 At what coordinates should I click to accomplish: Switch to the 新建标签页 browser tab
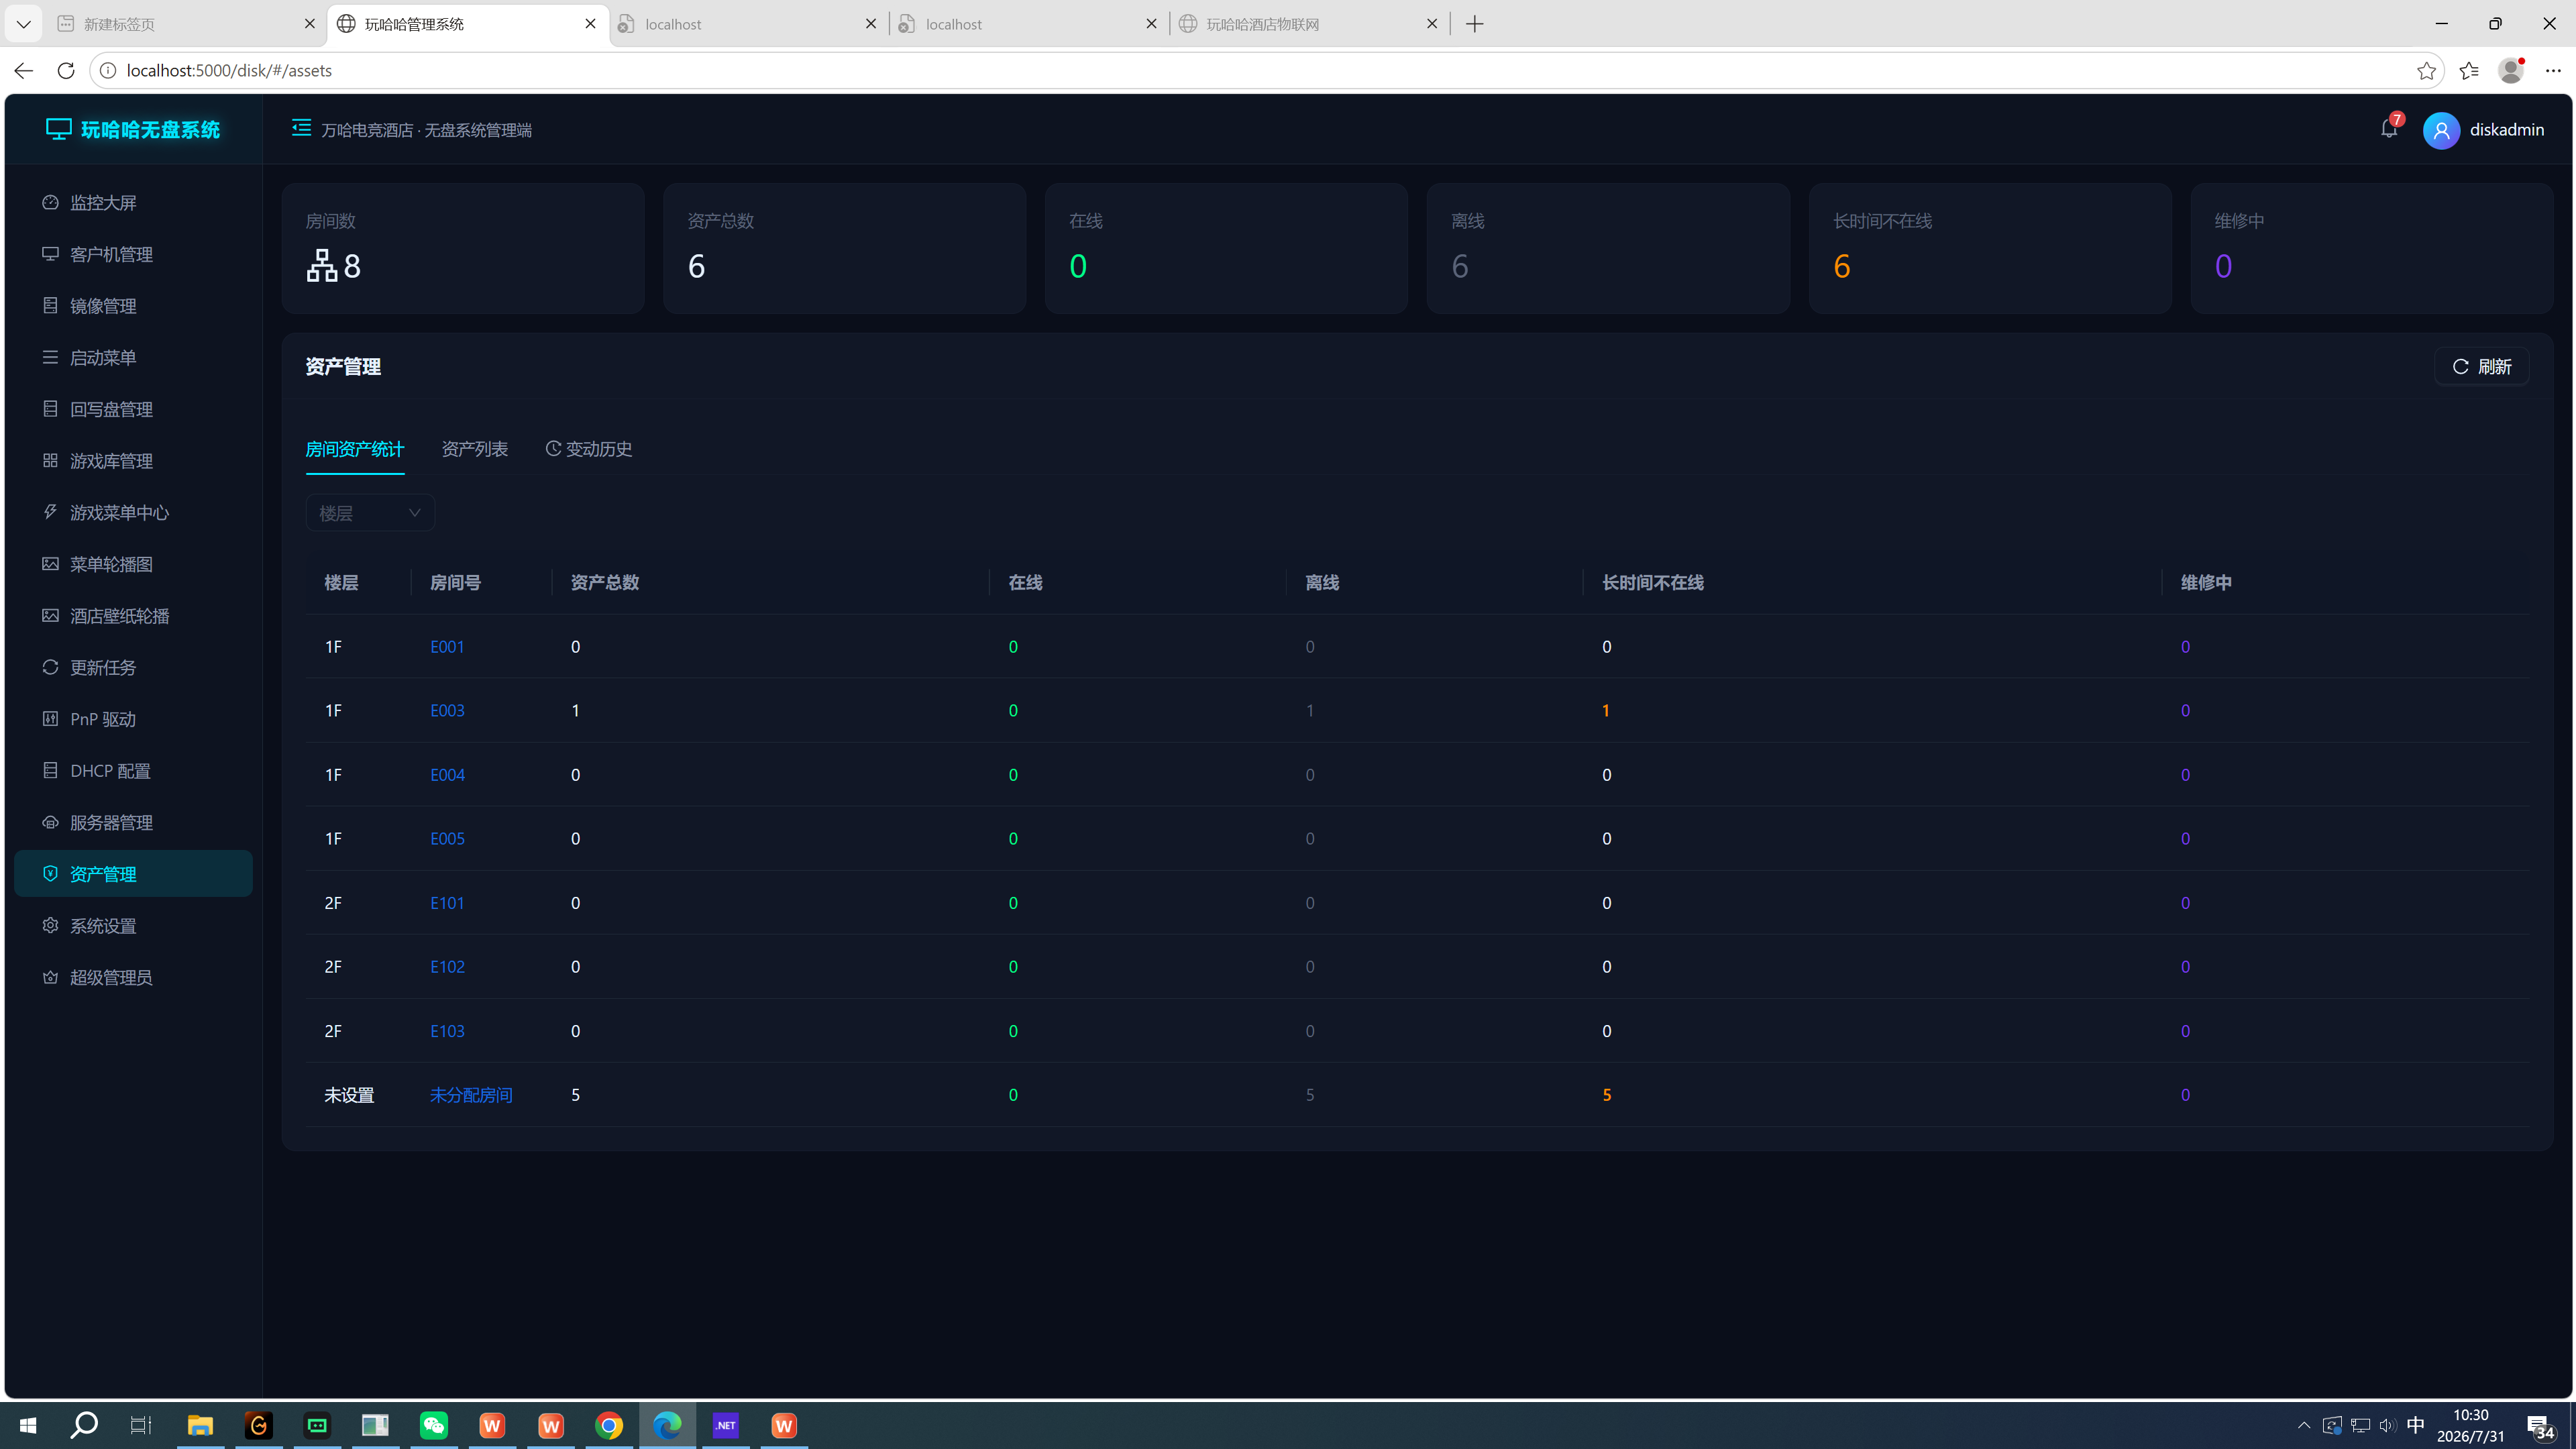click(187, 24)
